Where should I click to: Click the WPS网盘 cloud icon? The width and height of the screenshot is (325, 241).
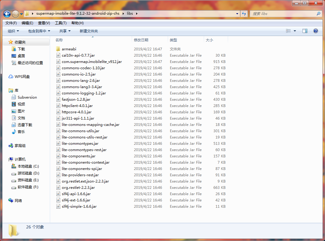(x=11, y=77)
